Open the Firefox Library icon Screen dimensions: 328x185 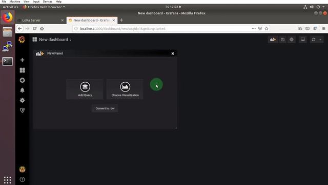(300, 29)
